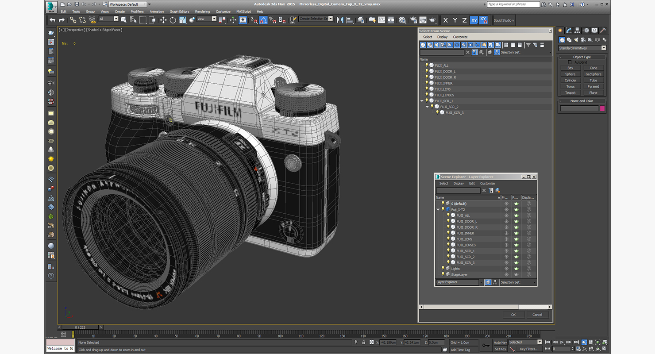Click Sort by Hierarchy icon in Select From Scene
This screenshot has height=354, width=655.
497,52
